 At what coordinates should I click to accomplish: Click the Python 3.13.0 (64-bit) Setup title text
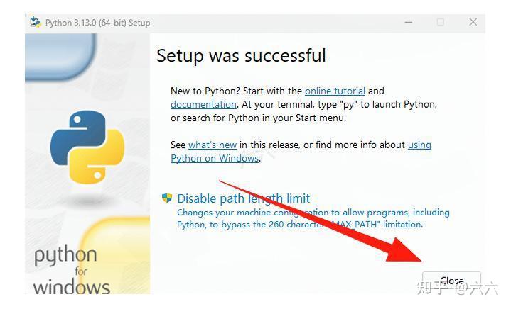pos(97,23)
